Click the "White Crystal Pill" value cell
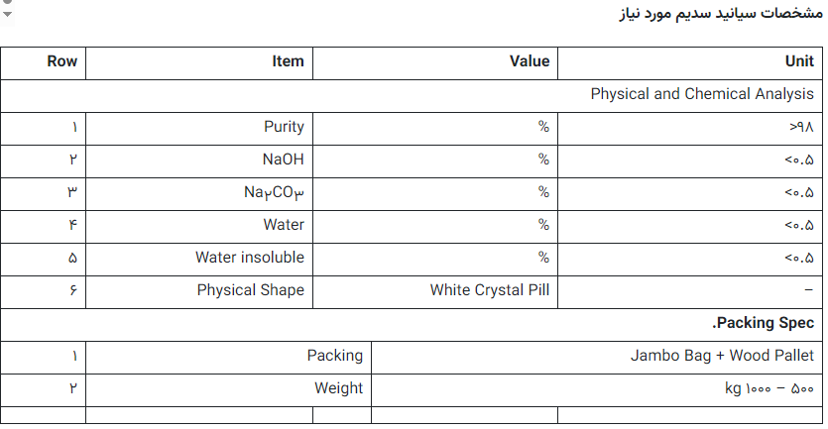Image resolution: width=828 pixels, height=429 pixels. pyautogui.click(x=489, y=290)
